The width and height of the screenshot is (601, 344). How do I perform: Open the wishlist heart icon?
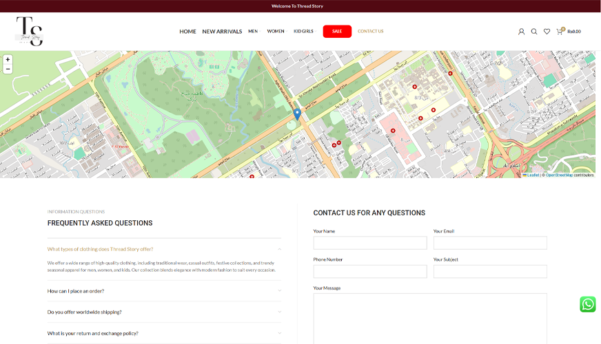(x=547, y=32)
